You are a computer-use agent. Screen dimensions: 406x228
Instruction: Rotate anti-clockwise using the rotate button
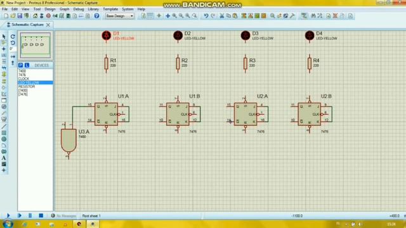pos(13,42)
